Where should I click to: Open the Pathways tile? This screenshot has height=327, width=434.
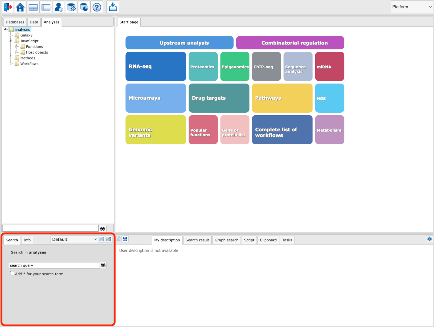(282, 98)
